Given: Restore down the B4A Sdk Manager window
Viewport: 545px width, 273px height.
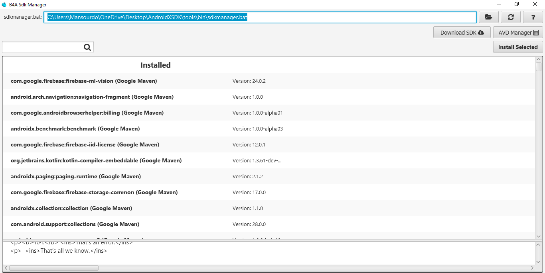Looking at the screenshot, I should [517, 4].
